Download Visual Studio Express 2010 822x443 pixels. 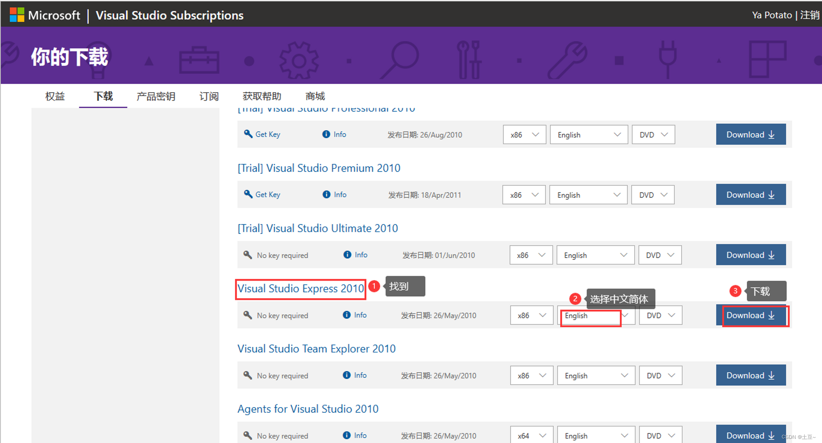(x=751, y=315)
